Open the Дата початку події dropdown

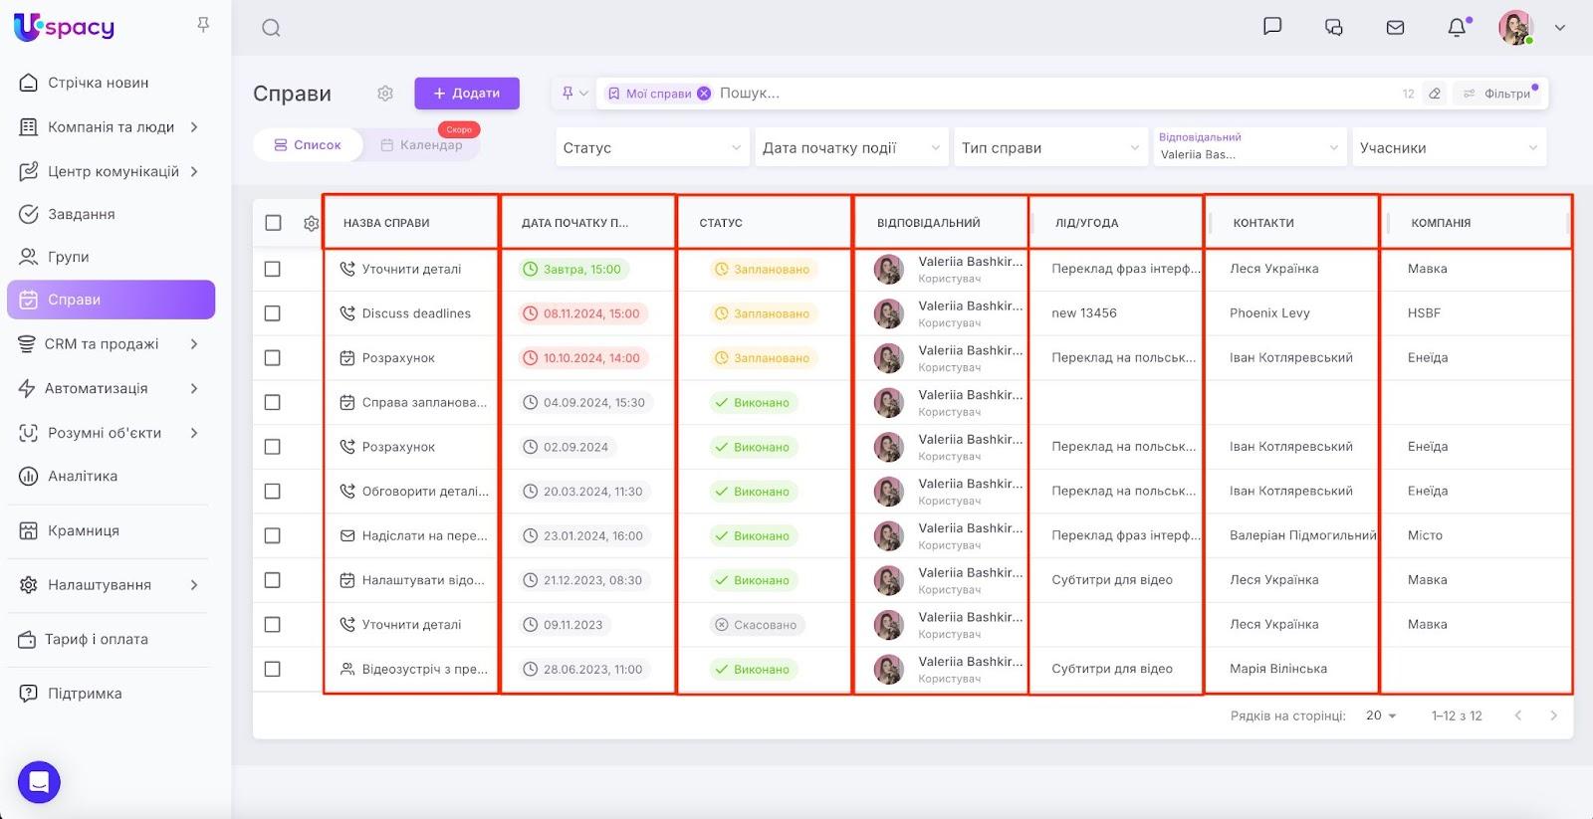pos(851,147)
